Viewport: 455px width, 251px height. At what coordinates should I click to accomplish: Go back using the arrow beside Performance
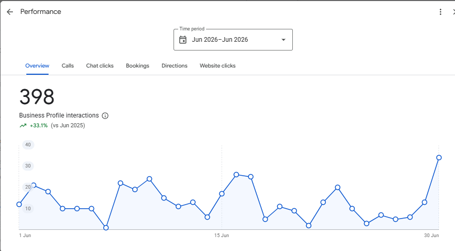click(x=10, y=12)
